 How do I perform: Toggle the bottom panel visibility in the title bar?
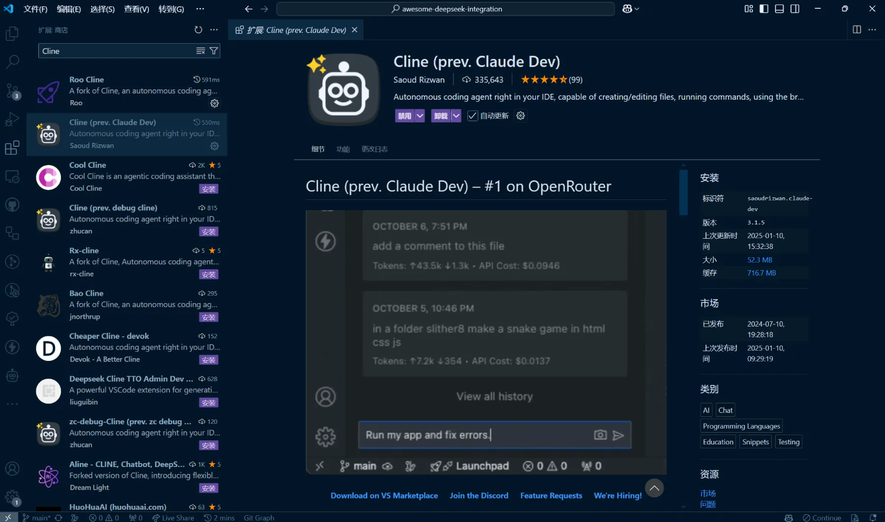(x=778, y=8)
